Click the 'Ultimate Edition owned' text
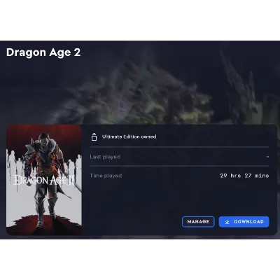 (129, 136)
